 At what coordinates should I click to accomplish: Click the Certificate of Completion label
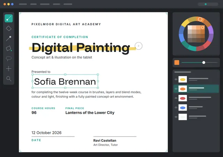click(60, 37)
